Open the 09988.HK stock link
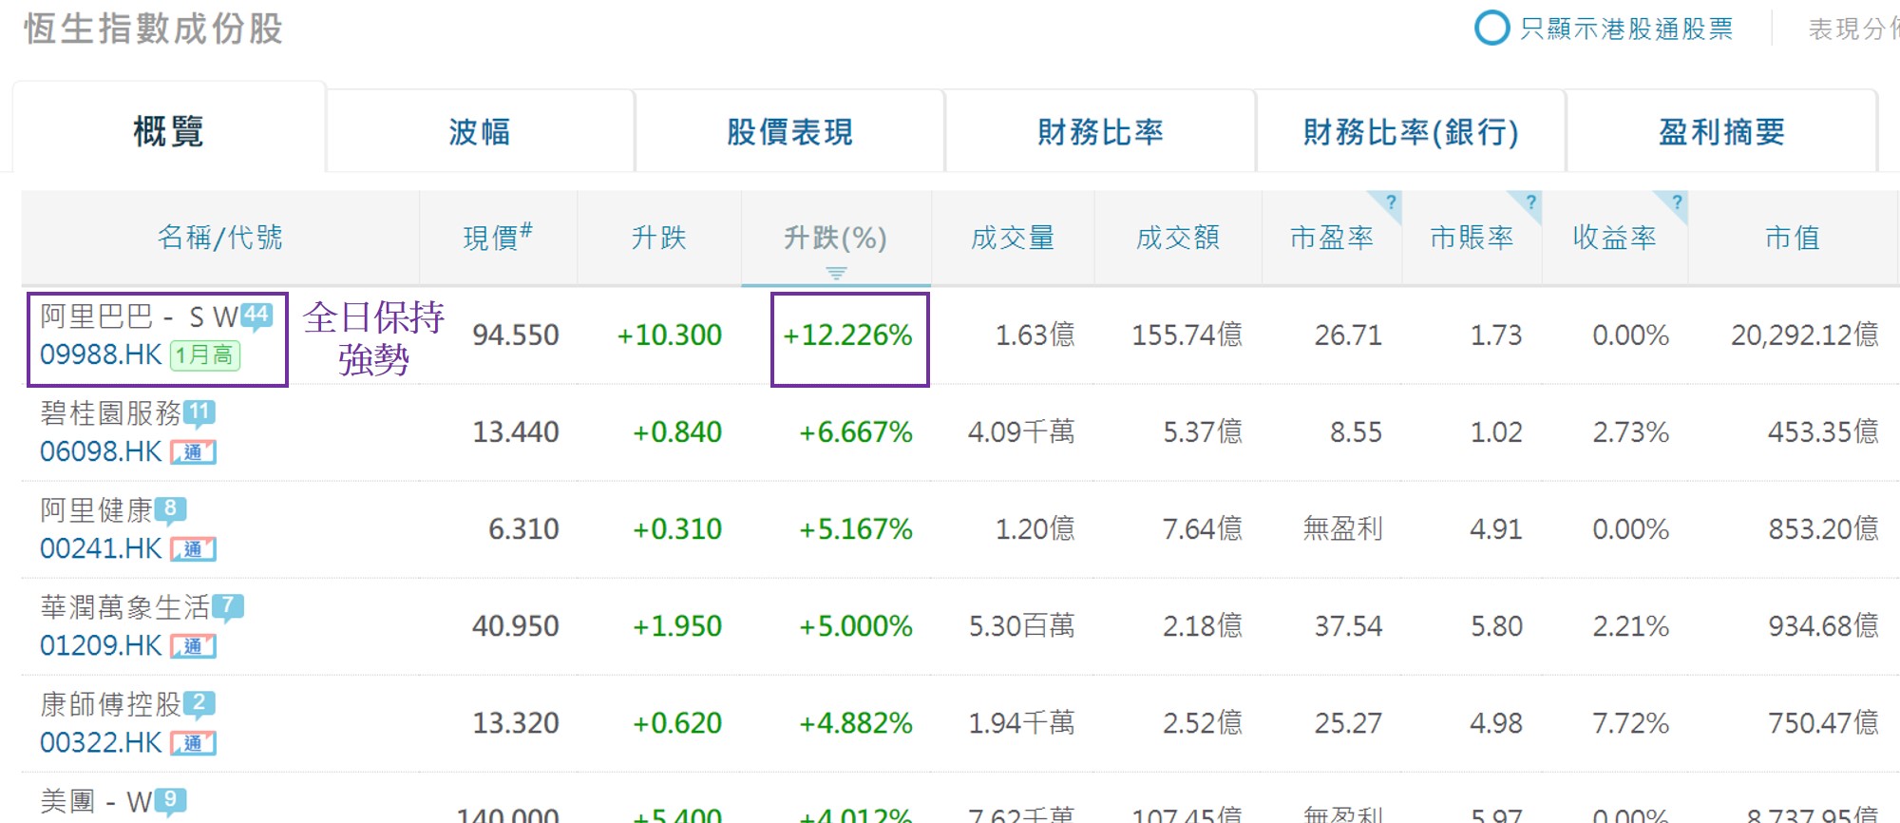This screenshot has width=1900, height=823. coord(101,355)
